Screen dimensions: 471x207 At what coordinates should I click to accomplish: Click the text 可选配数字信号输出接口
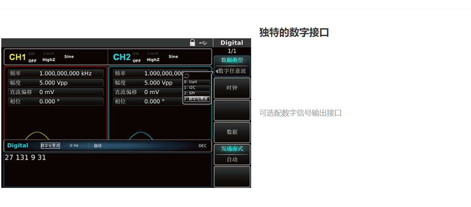(300, 113)
